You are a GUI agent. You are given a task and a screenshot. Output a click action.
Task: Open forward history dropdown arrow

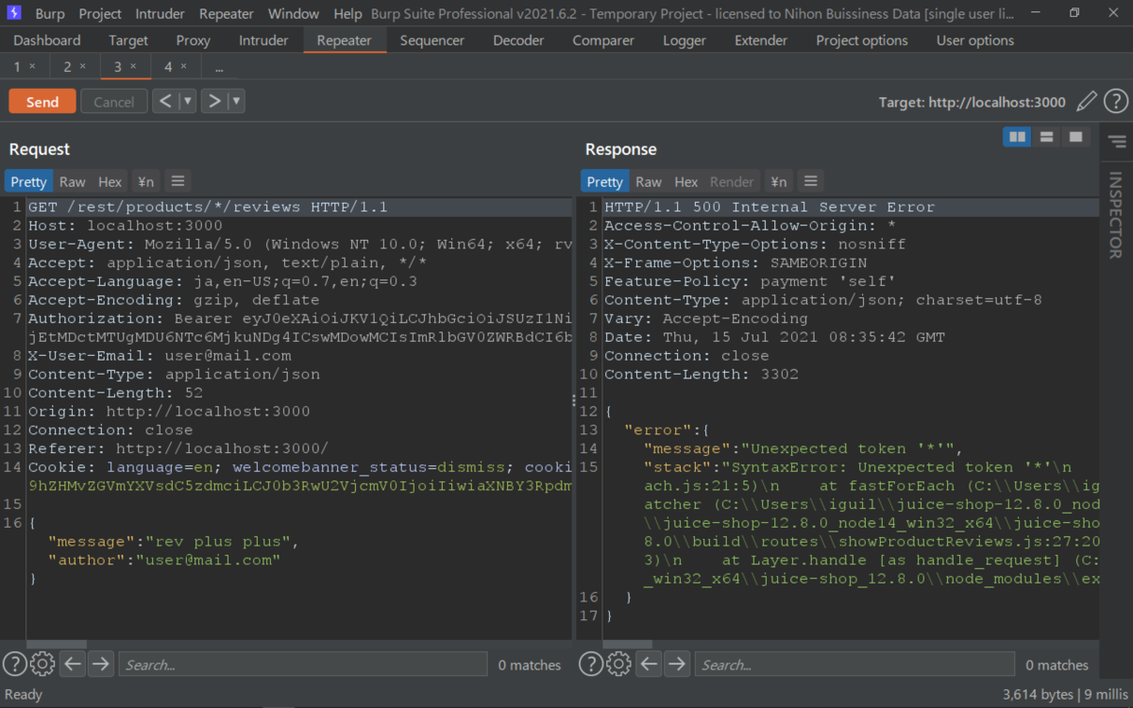[236, 101]
